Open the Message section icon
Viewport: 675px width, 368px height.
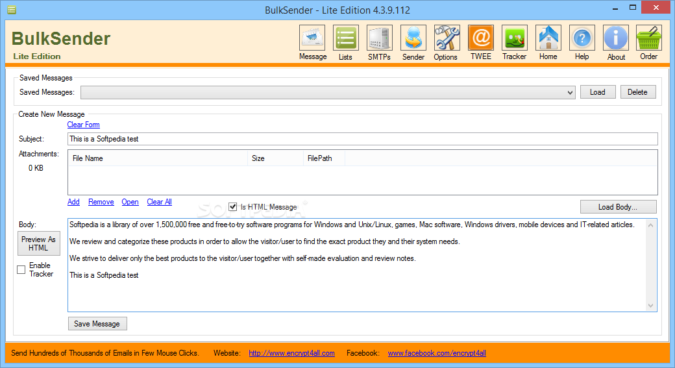[x=312, y=38]
